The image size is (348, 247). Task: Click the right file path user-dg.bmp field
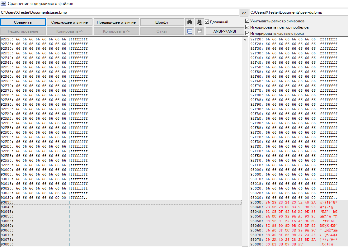click(298, 12)
